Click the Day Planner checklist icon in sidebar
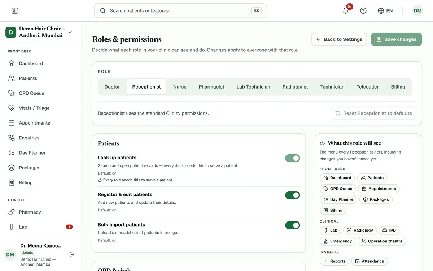The image size is (433, 271). [x=12, y=153]
